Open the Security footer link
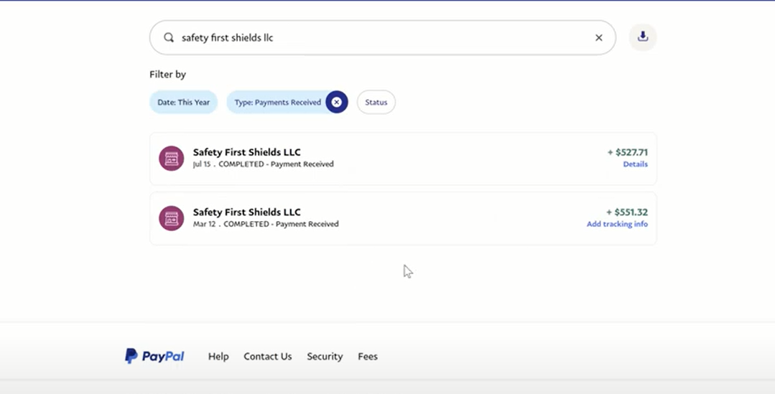 pos(325,356)
